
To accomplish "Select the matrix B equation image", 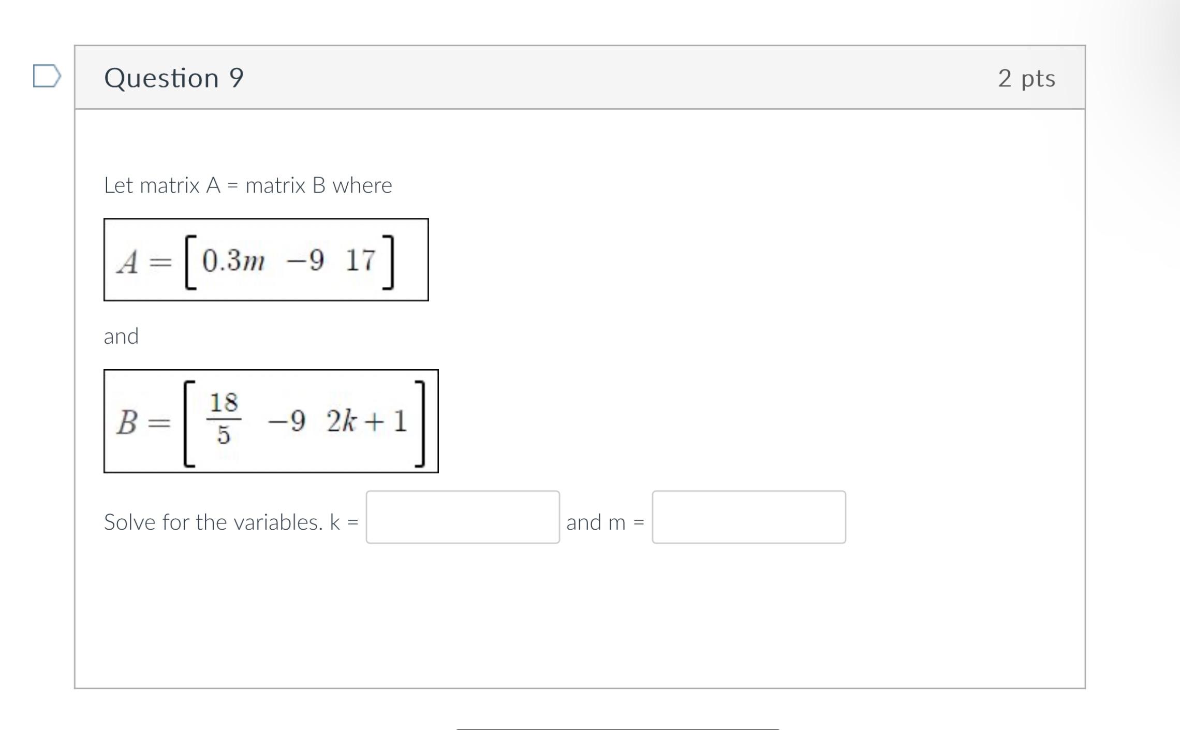I will pyautogui.click(x=272, y=422).
